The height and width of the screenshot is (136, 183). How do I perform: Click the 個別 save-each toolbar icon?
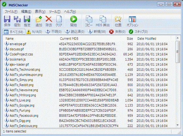[17, 21]
